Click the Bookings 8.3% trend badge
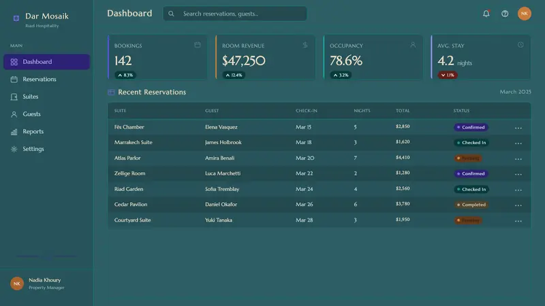545x306 pixels. pos(125,75)
